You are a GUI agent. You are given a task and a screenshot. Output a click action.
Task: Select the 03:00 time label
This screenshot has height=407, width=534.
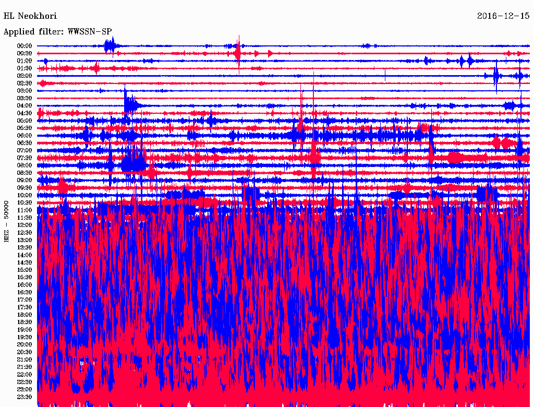(25, 91)
